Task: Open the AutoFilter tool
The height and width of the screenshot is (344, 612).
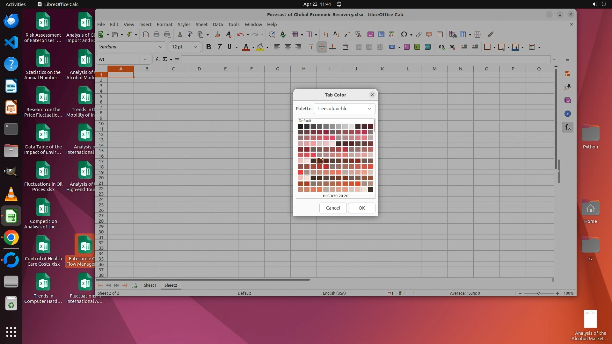Action: click(358, 34)
